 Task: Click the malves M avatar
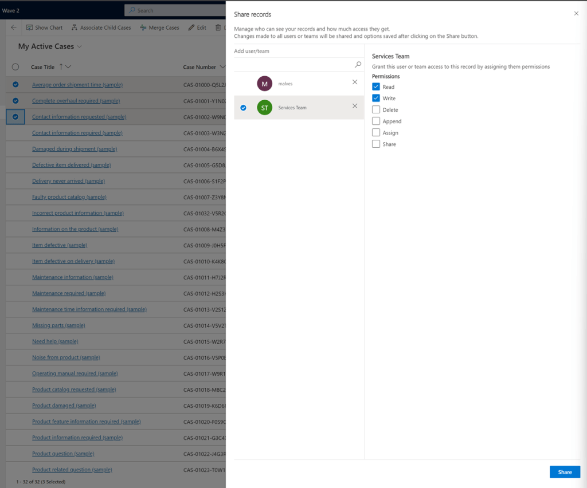tap(264, 84)
